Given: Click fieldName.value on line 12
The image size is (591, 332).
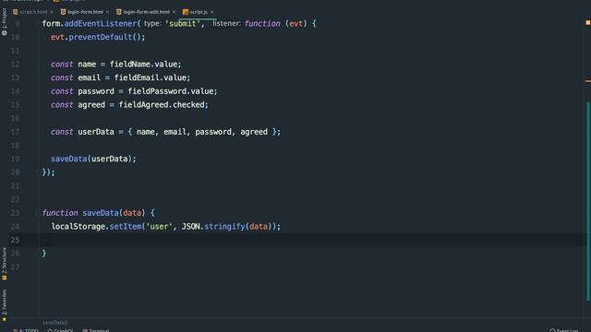Looking at the screenshot, I should pos(144,65).
